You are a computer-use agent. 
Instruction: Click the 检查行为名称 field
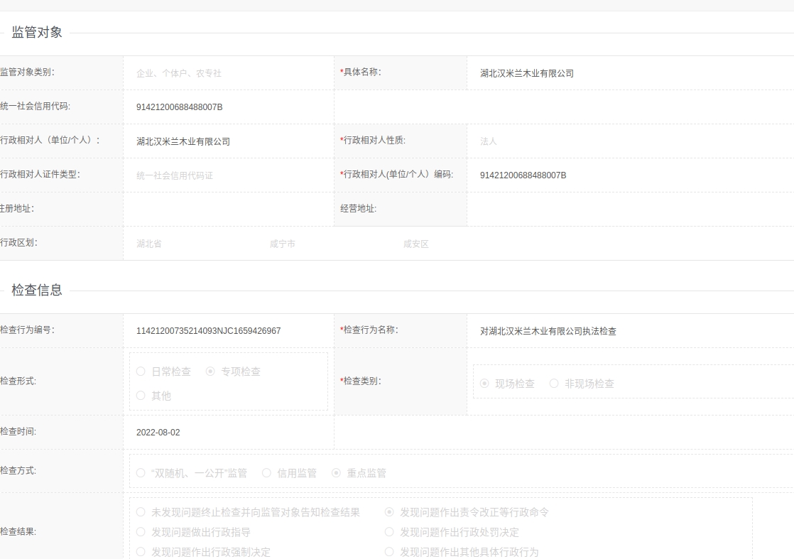point(631,330)
